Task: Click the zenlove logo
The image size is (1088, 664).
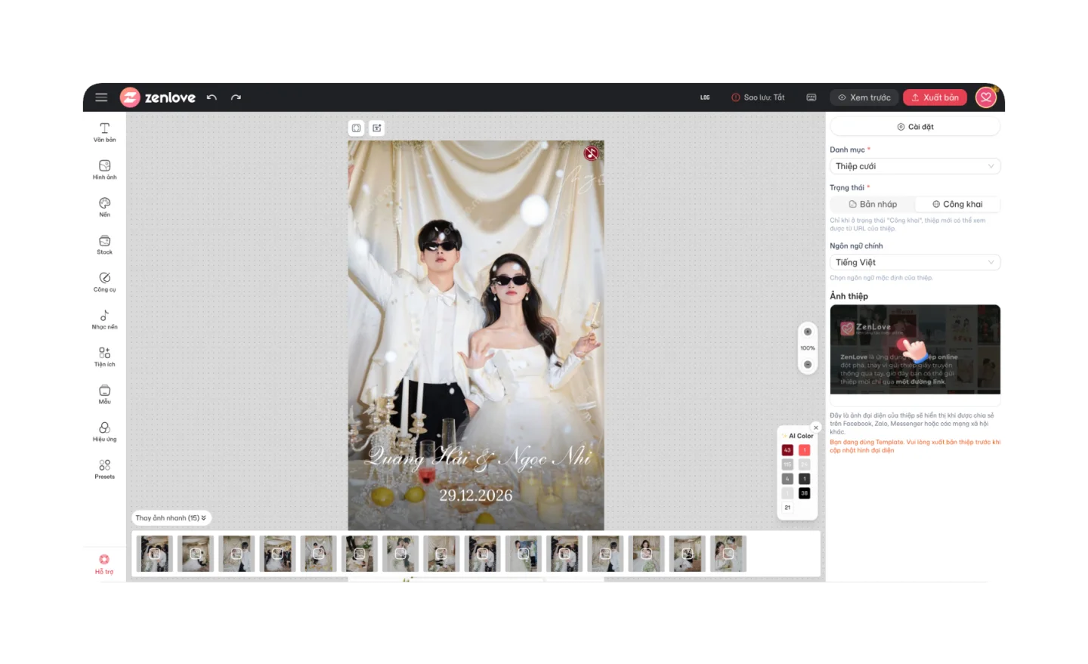Action: (x=158, y=97)
